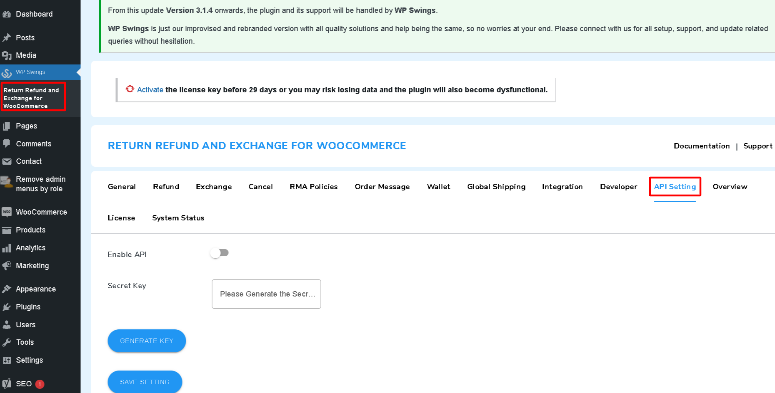The image size is (775, 393).
Task: Click the Yoast SEO icon
Action: tap(7, 384)
